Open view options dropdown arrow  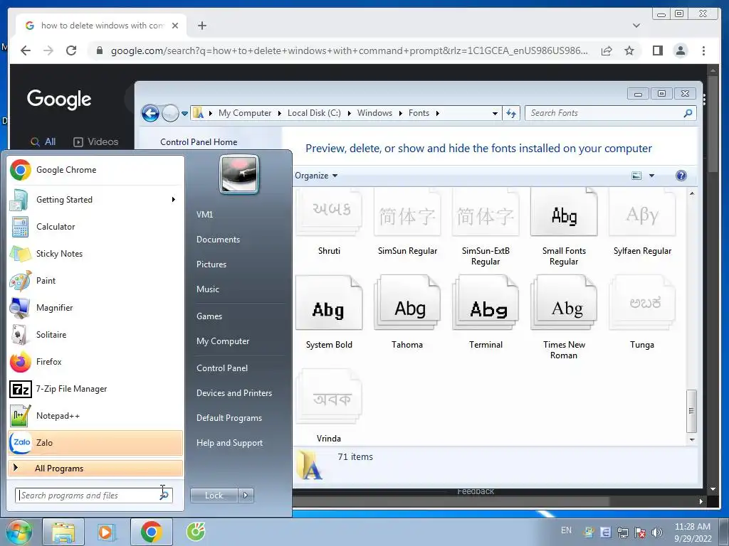click(x=652, y=176)
